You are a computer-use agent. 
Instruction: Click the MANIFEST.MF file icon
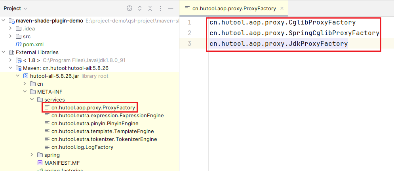pyautogui.click(x=40, y=163)
